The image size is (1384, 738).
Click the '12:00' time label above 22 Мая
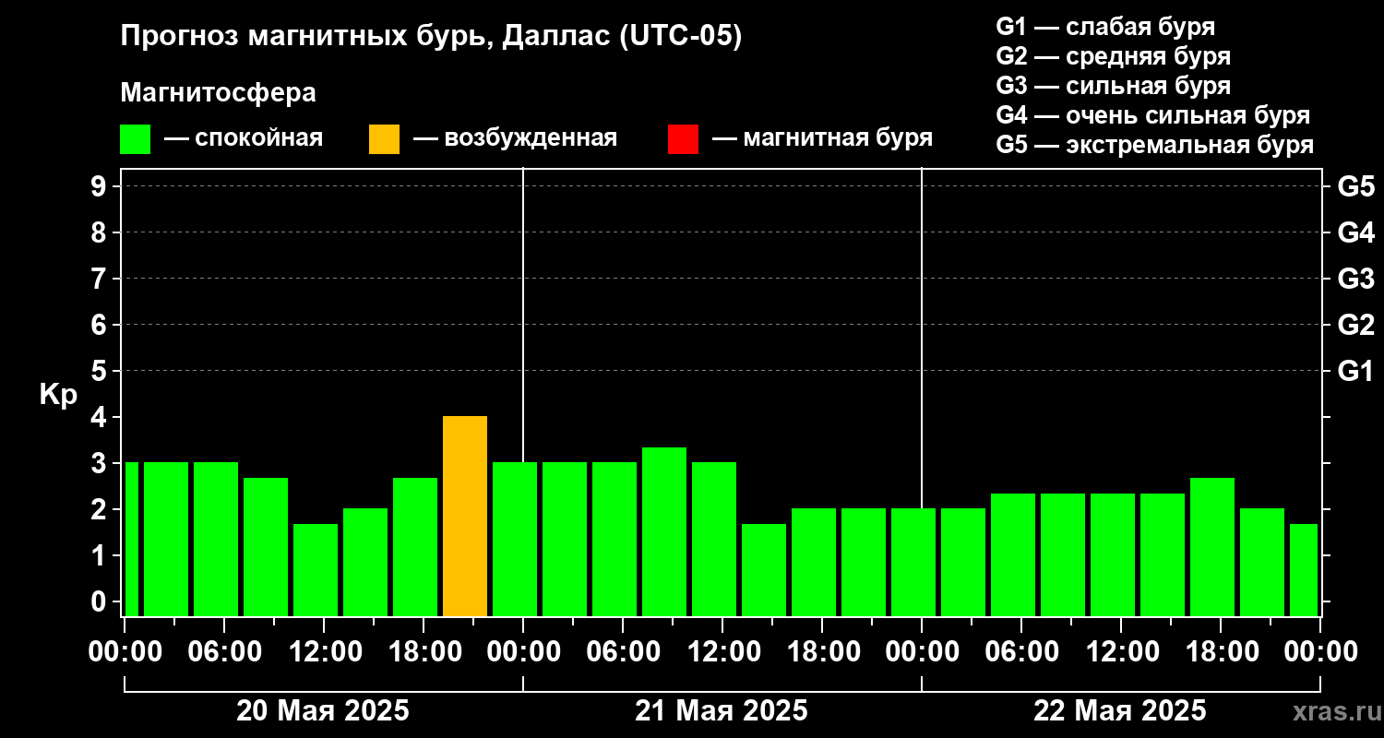coord(1123,651)
